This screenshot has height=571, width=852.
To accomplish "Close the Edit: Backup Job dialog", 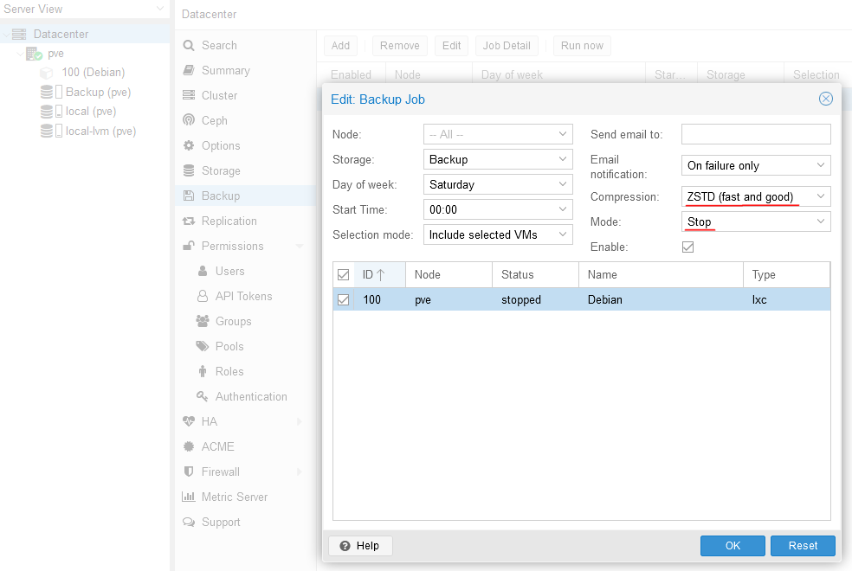I will coord(826,99).
